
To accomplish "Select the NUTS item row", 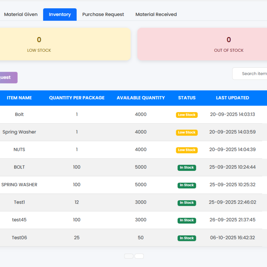I will (19, 150).
